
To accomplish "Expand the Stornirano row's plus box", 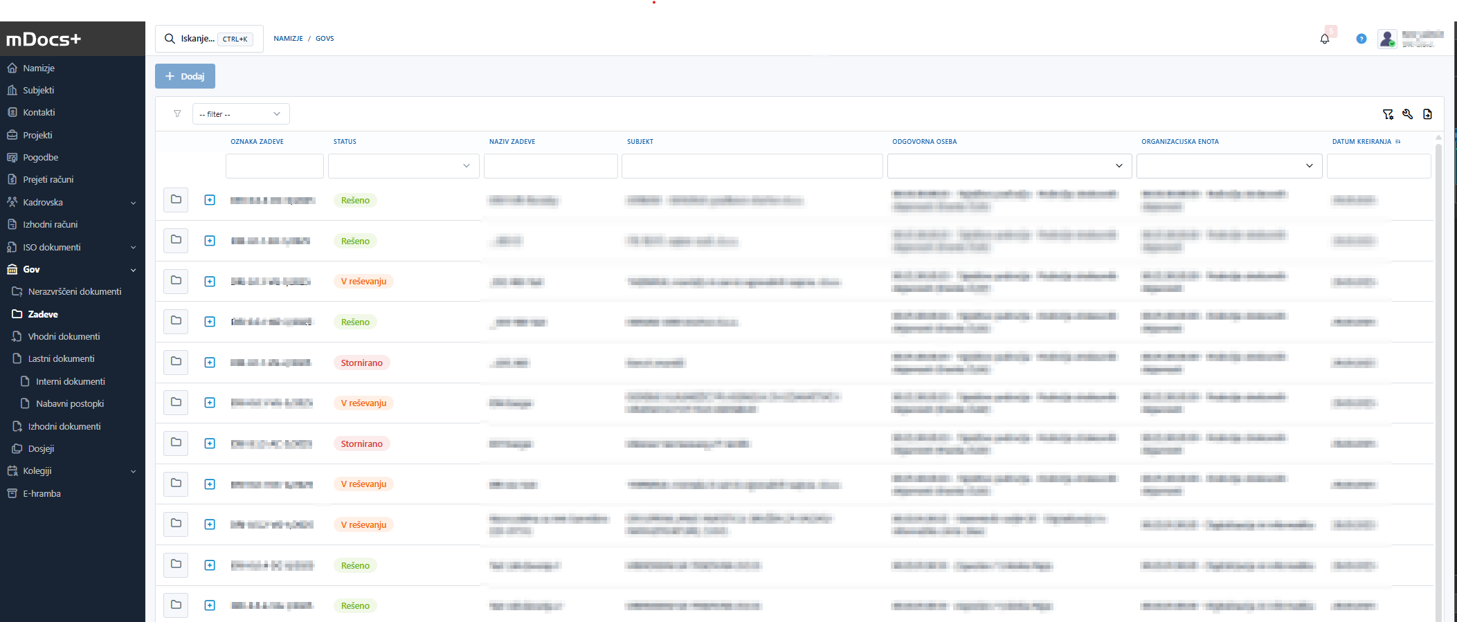I will (x=210, y=363).
